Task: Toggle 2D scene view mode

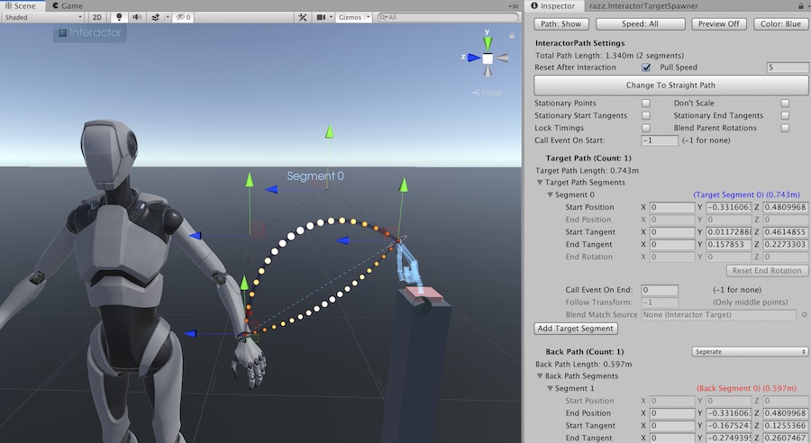Action: click(x=96, y=17)
